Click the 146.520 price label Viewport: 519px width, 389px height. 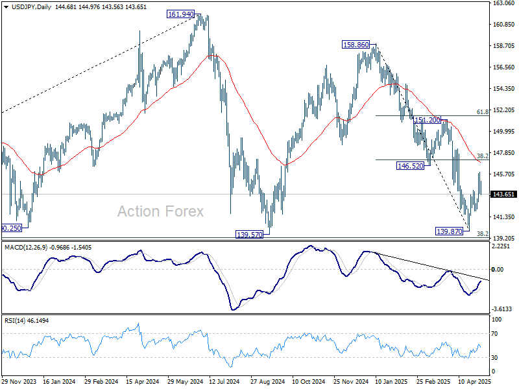[x=410, y=166]
